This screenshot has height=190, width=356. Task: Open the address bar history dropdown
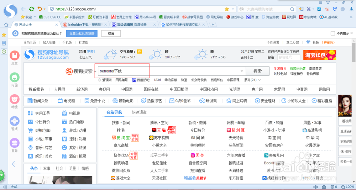click(x=233, y=9)
